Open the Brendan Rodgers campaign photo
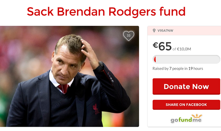The image size is (221, 131). pyautogui.click(x=70, y=76)
